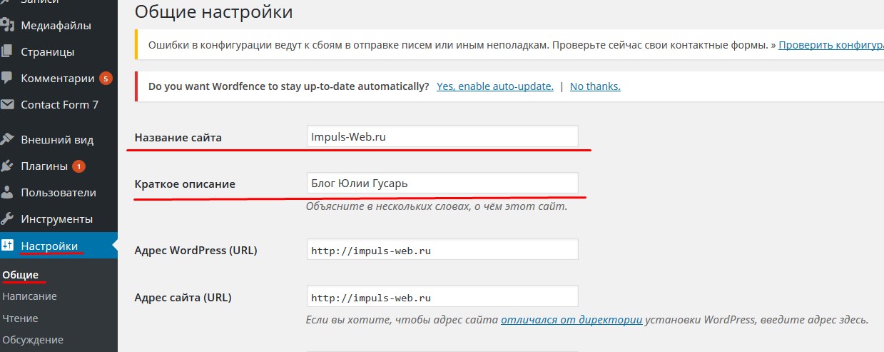Click the Pages icon in sidebar
Viewport: 884px width, 352px height.
(x=7, y=52)
